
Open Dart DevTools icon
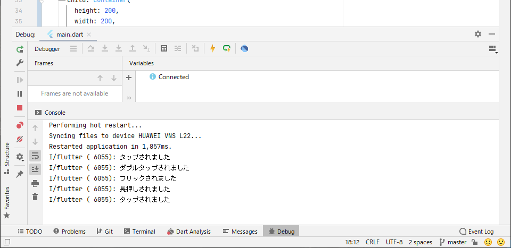244,49
